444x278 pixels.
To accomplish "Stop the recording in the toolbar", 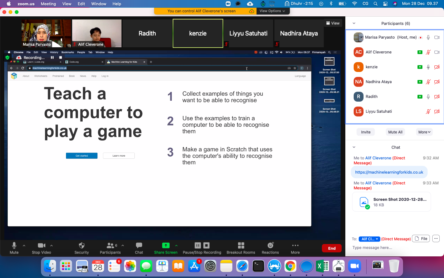I will pos(207,245).
